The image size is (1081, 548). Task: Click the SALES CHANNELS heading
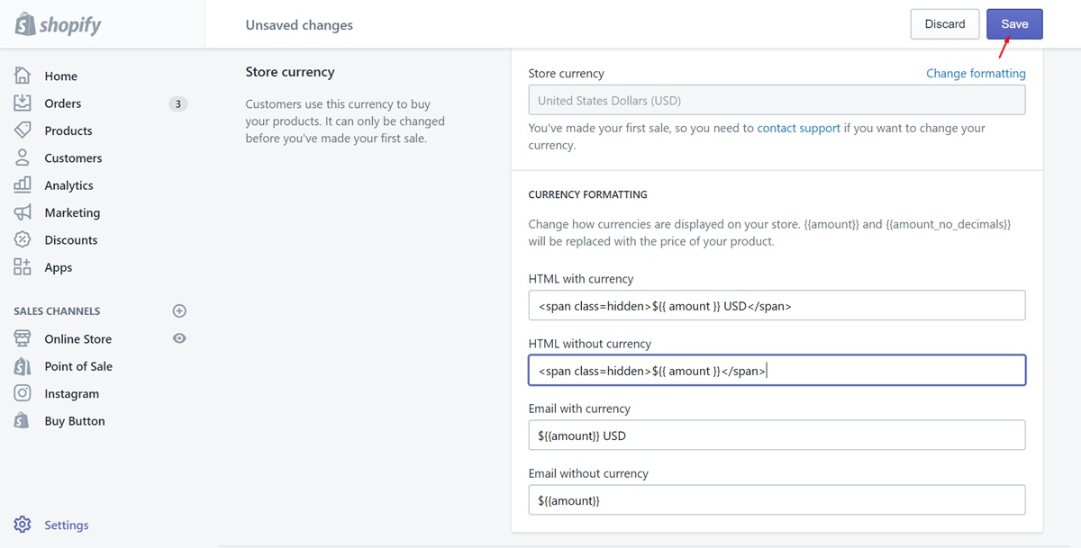(x=57, y=311)
